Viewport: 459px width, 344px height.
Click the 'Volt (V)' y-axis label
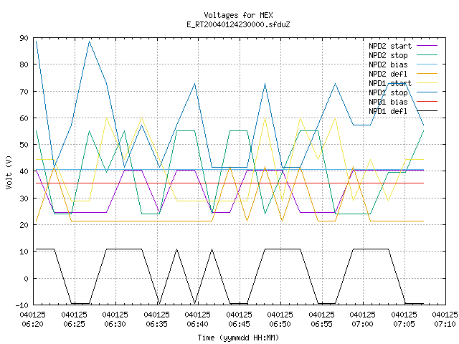point(9,172)
